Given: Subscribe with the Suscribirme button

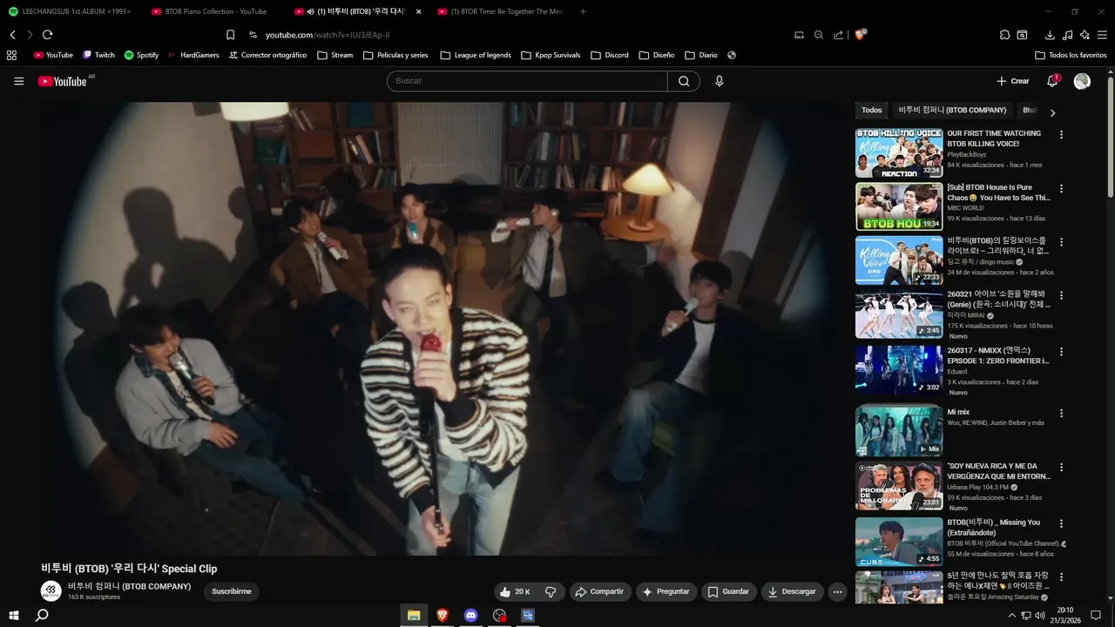Looking at the screenshot, I should 232,592.
